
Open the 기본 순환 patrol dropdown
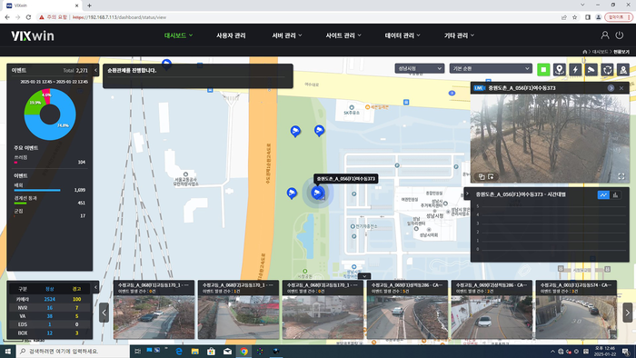pos(491,68)
